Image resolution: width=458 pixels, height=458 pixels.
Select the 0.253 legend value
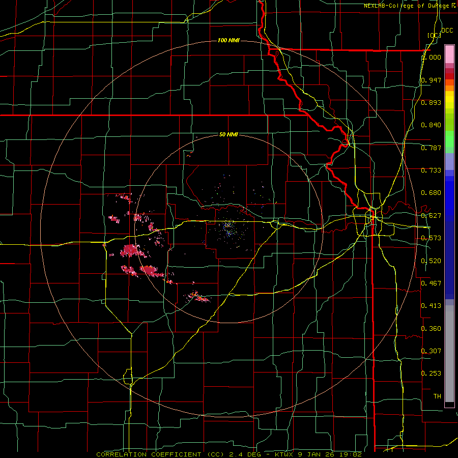431,374
